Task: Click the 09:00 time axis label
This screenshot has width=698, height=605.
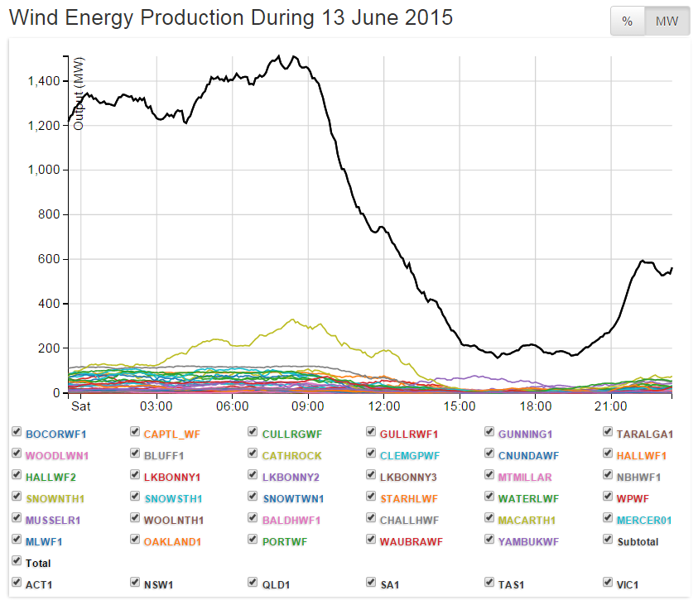Action: tap(308, 406)
